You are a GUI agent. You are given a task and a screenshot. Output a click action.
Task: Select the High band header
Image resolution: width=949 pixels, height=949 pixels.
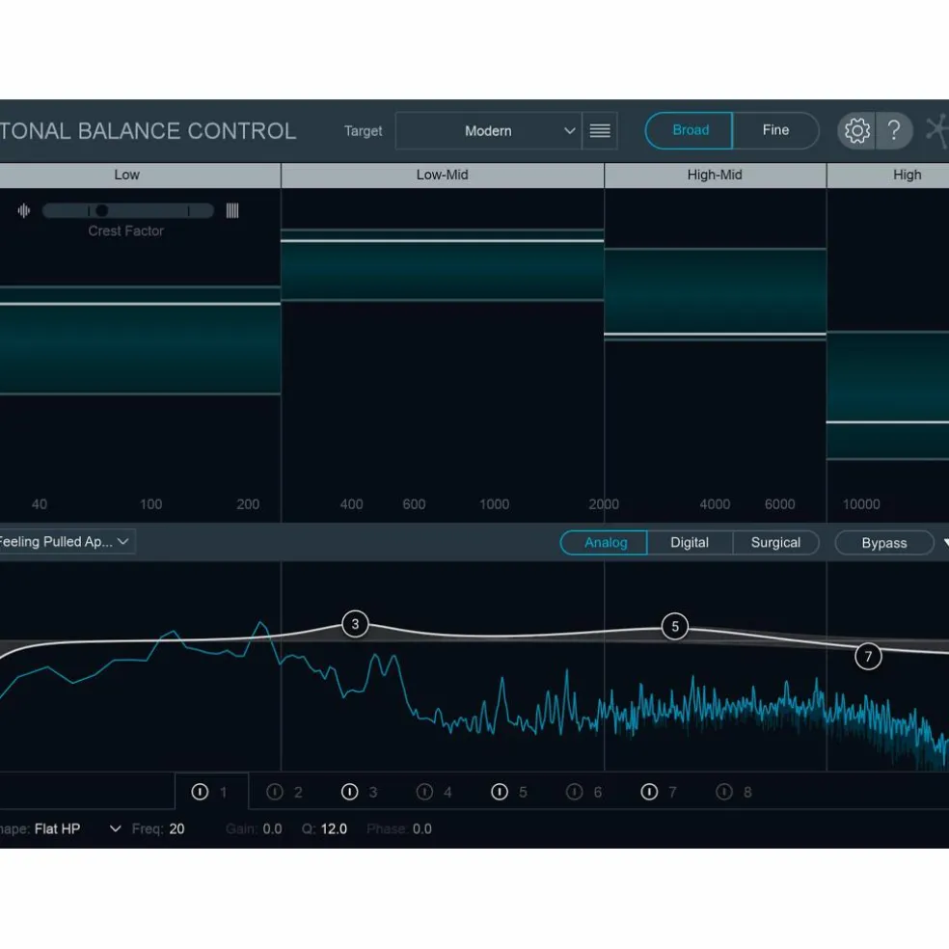(888, 175)
